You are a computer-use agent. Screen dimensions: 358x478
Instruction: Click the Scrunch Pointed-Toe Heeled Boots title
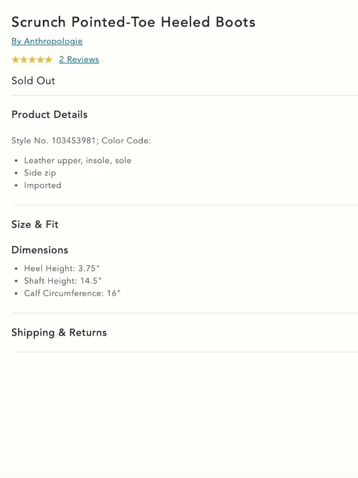pos(133,22)
